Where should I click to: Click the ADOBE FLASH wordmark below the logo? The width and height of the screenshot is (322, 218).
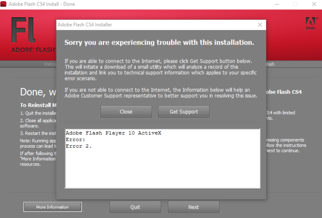point(33,50)
